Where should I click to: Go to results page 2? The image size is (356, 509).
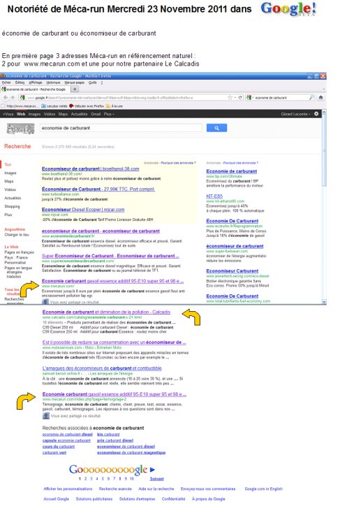point(85,478)
